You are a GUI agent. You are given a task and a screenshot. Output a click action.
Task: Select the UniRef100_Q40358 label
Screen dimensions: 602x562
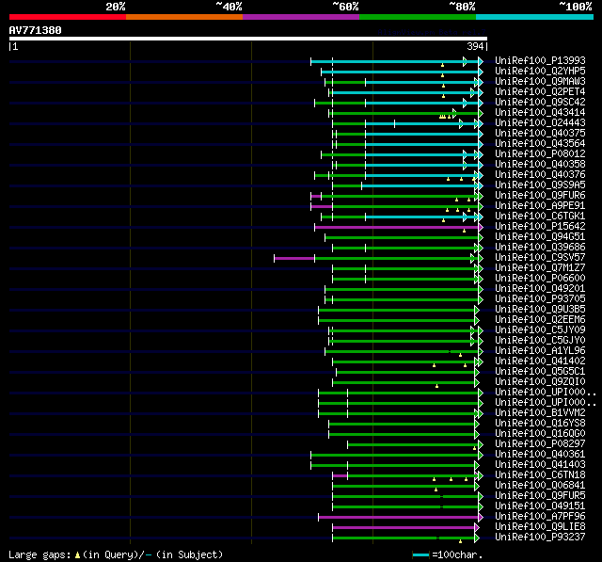[540, 165]
